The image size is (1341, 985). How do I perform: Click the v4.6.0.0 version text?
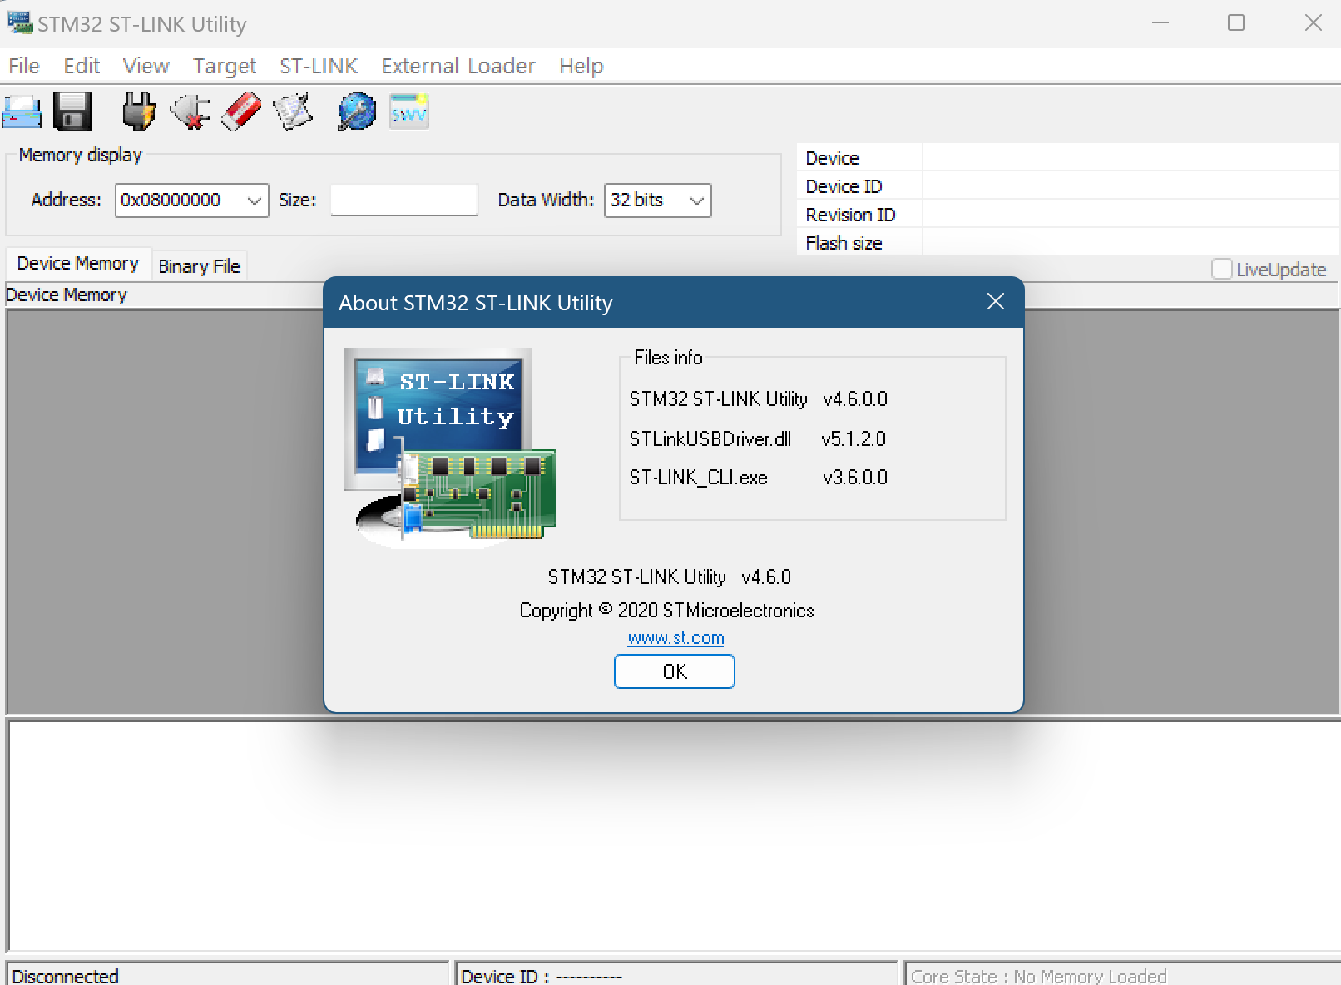855,399
